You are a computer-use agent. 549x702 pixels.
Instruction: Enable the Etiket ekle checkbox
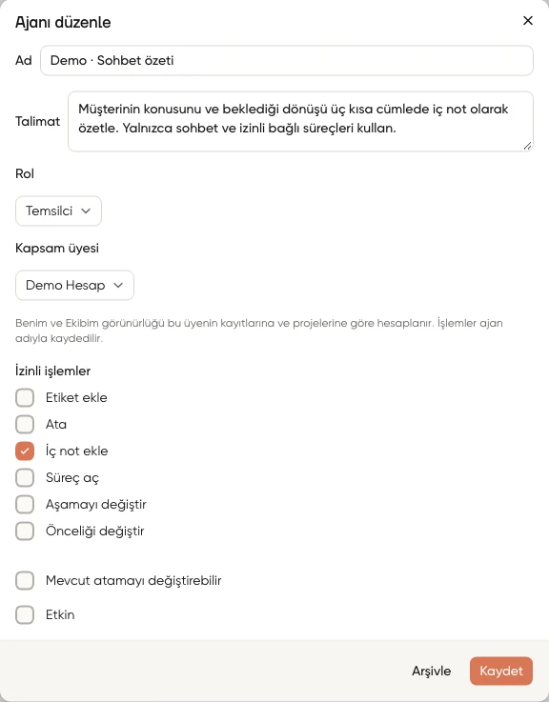point(25,397)
